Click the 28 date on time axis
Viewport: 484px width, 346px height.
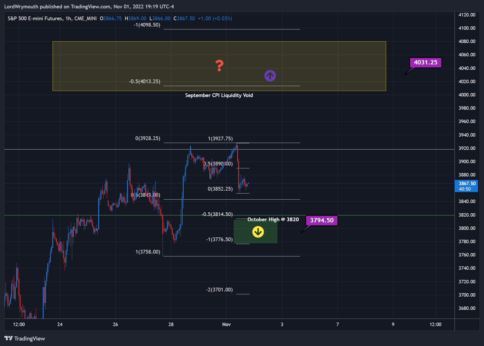pyautogui.click(x=171, y=324)
